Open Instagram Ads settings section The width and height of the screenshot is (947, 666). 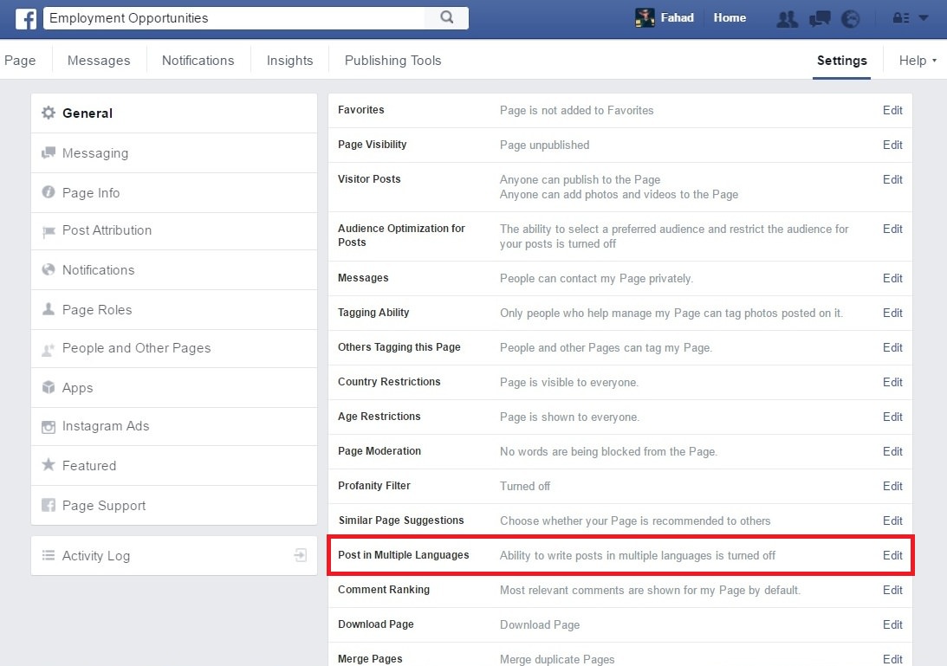105,426
